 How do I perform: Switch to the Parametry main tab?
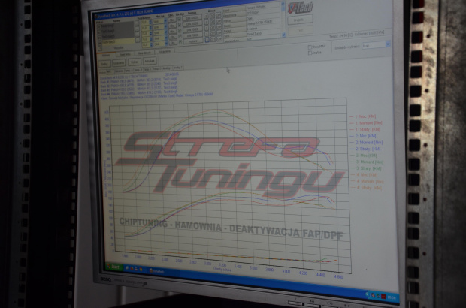125,54
